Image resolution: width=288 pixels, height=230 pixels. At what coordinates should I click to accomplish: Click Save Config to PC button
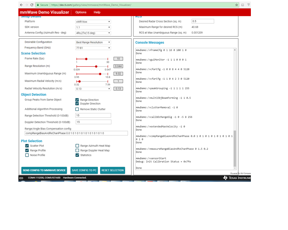pyautogui.click(x=84, y=170)
